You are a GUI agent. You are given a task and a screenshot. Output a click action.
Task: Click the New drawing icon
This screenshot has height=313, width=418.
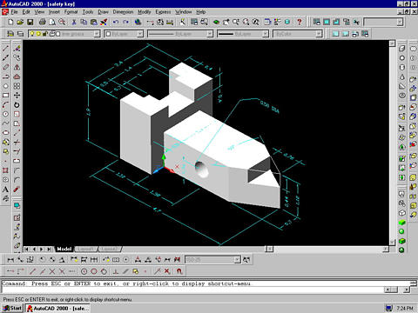pos(10,22)
